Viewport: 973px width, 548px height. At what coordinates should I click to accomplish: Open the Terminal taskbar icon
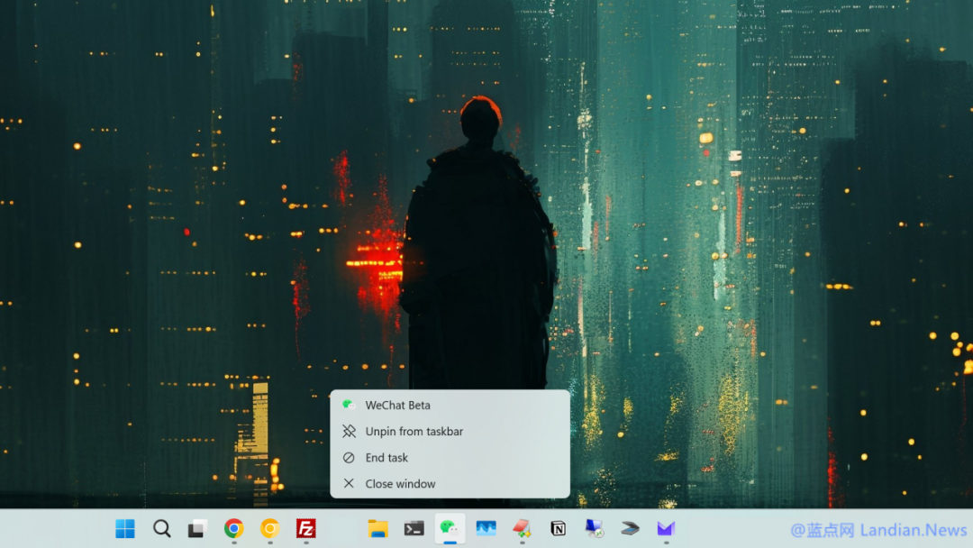pyautogui.click(x=414, y=529)
